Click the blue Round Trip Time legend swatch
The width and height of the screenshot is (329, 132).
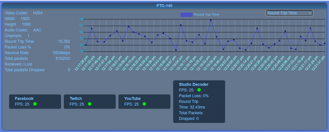[186, 15]
